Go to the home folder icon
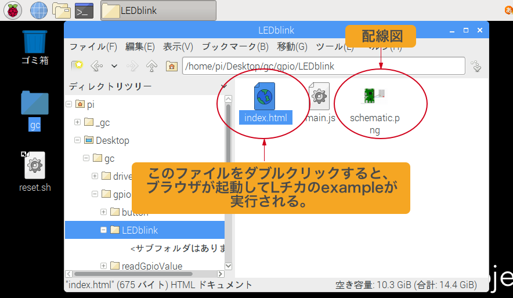The height and width of the screenshot is (298, 513). coord(171,66)
